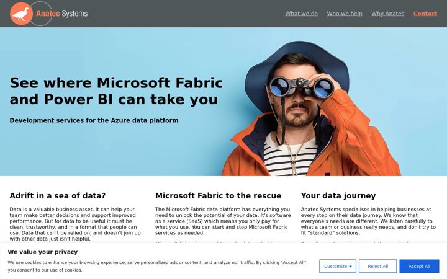Expand the Customize cookie options dropdown
The height and width of the screenshot is (279, 447).
pos(338,266)
